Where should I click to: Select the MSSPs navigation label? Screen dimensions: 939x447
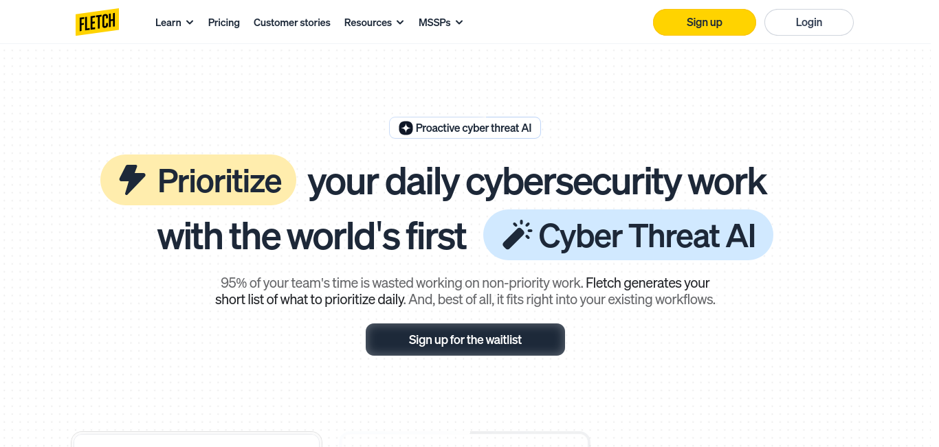[x=434, y=23]
